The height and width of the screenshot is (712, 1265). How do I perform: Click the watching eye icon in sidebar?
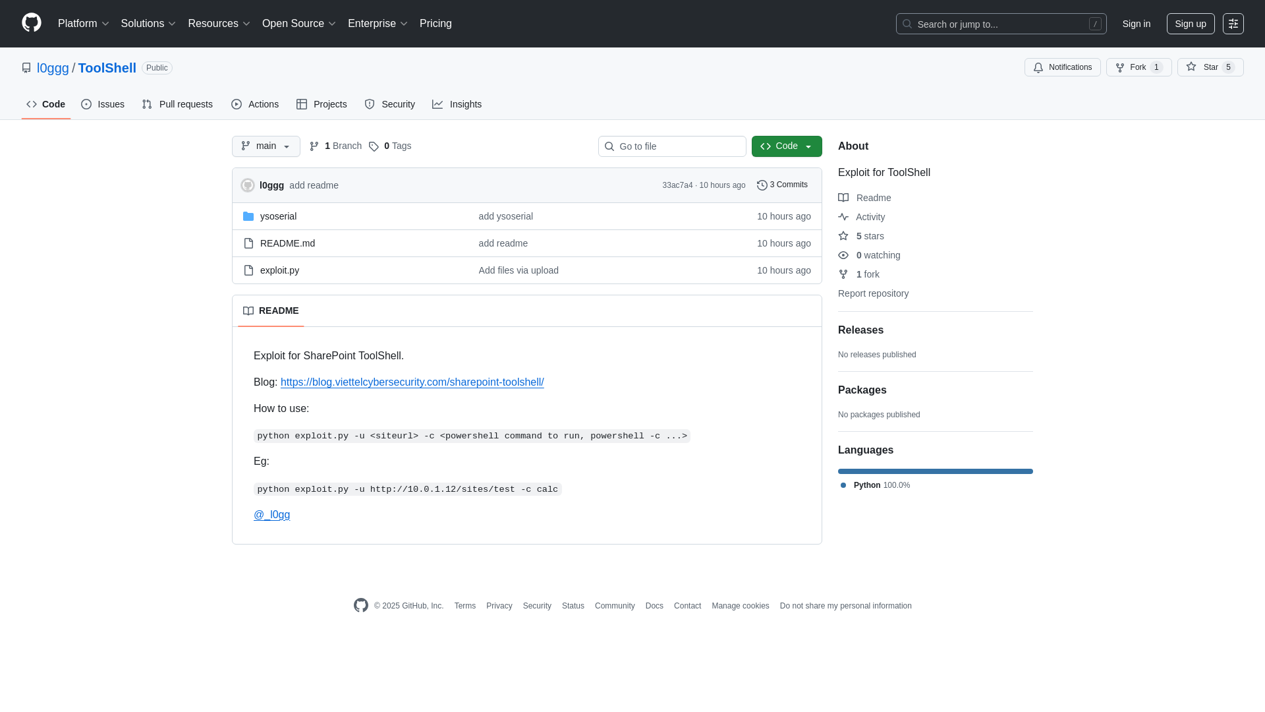pos(843,255)
